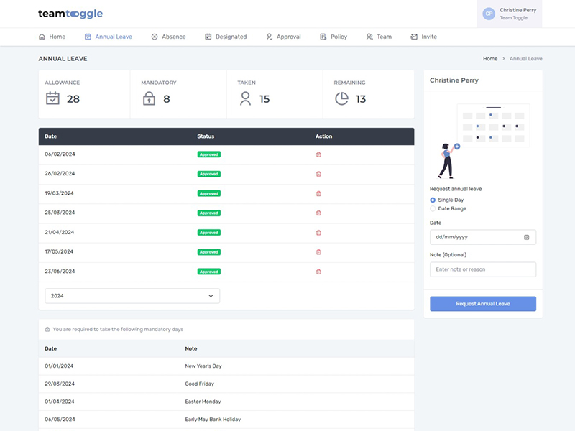Click the Status column header
The height and width of the screenshot is (431, 575).
coord(206,136)
